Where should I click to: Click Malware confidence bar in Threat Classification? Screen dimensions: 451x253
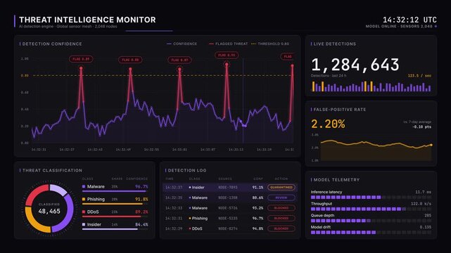[x=115, y=191]
